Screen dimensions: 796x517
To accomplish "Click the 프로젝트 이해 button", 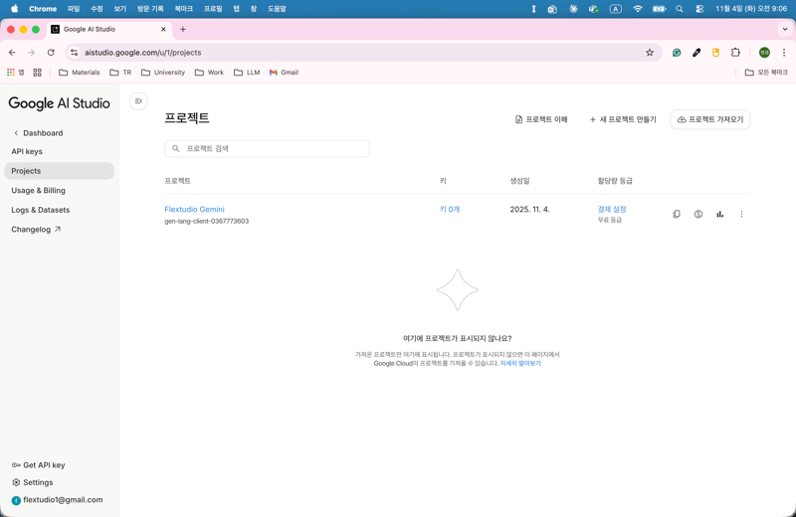I will tap(541, 119).
